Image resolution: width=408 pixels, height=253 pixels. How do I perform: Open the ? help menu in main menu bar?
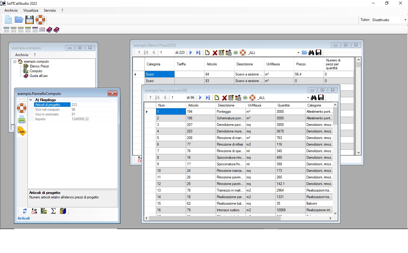click(62, 10)
